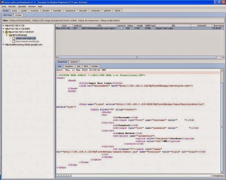Image resolution: width=226 pixels, height=180 pixels.
Task: Sort table by length column
Action: click(140, 25)
